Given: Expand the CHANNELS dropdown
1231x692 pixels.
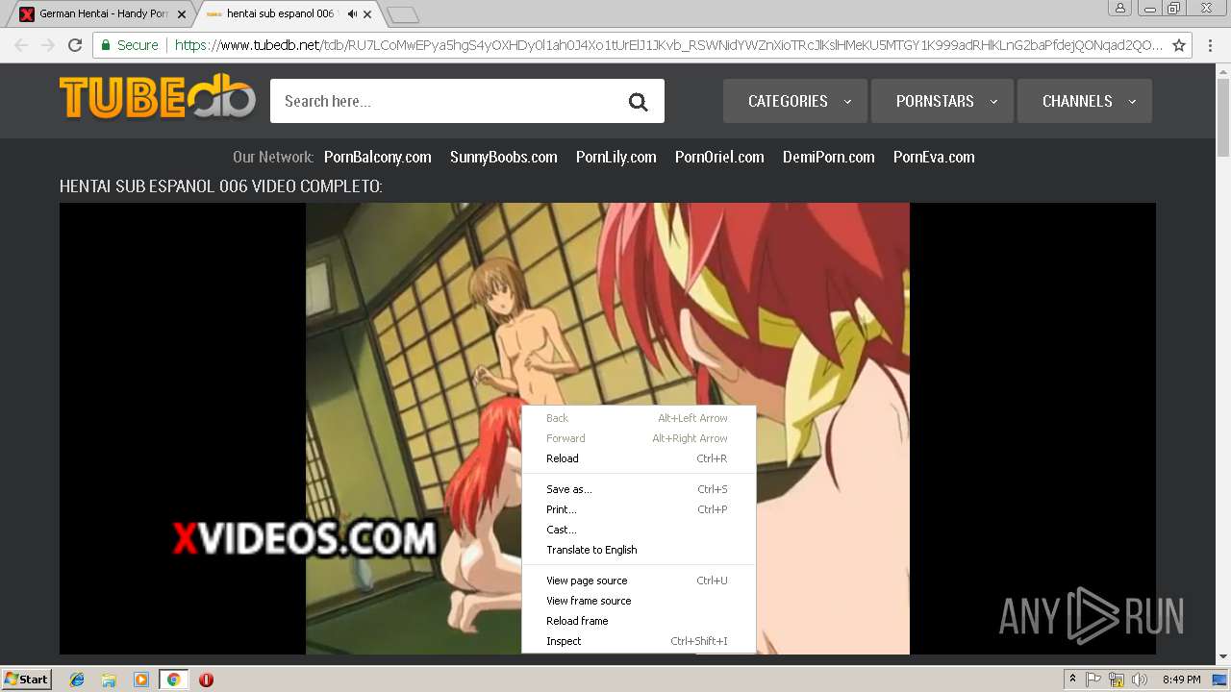Looking at the screenshot, I should tap(1085, 101).
